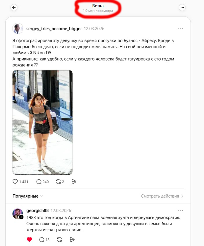Share georgich88's comment via send icon
This screenshot has width=204, height=246.
[72, 239]
